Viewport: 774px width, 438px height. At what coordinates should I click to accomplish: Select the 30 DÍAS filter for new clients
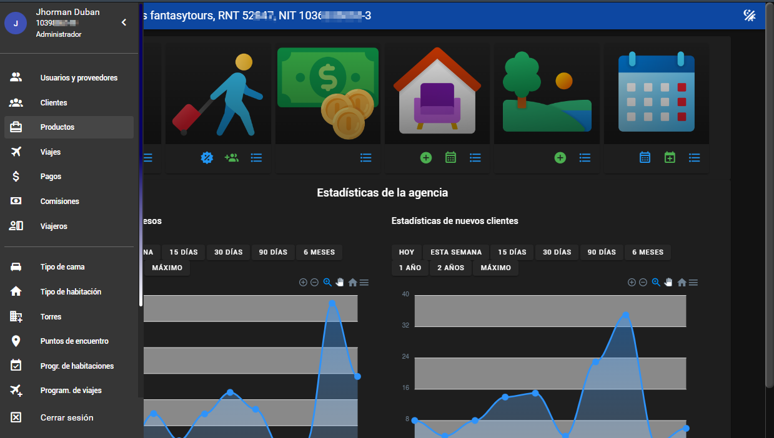pos(557,252)
